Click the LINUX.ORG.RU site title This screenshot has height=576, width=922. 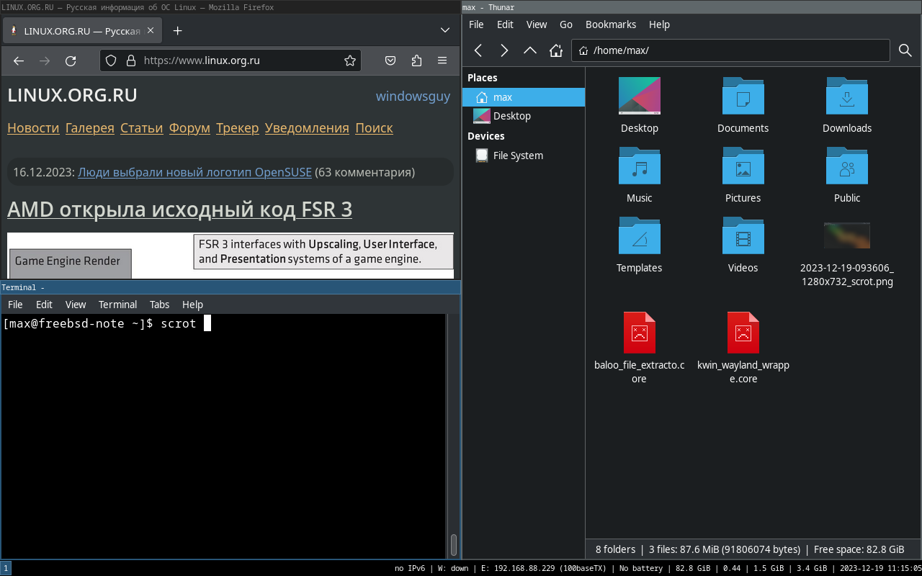72,95
